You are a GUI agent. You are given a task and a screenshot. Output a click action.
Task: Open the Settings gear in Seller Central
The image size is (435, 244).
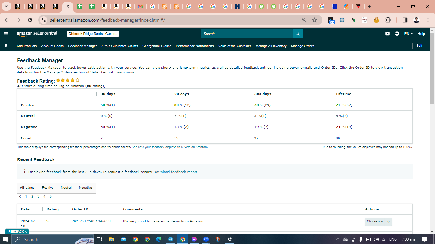(397, 34)
